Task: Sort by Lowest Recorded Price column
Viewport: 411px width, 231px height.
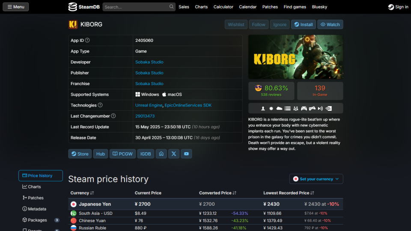Action: pyautogui.click(x=289, y=193)
